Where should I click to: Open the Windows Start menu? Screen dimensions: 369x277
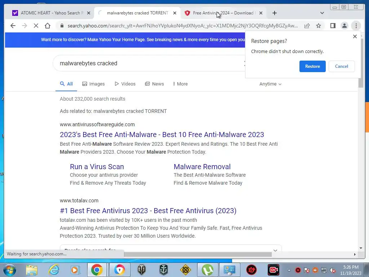tap(10, 270)
